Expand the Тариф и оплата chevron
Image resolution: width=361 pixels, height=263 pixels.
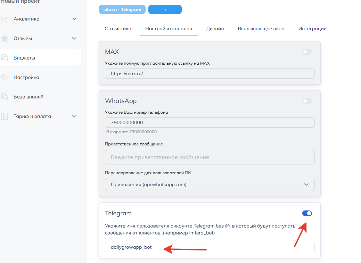[74, 116]
